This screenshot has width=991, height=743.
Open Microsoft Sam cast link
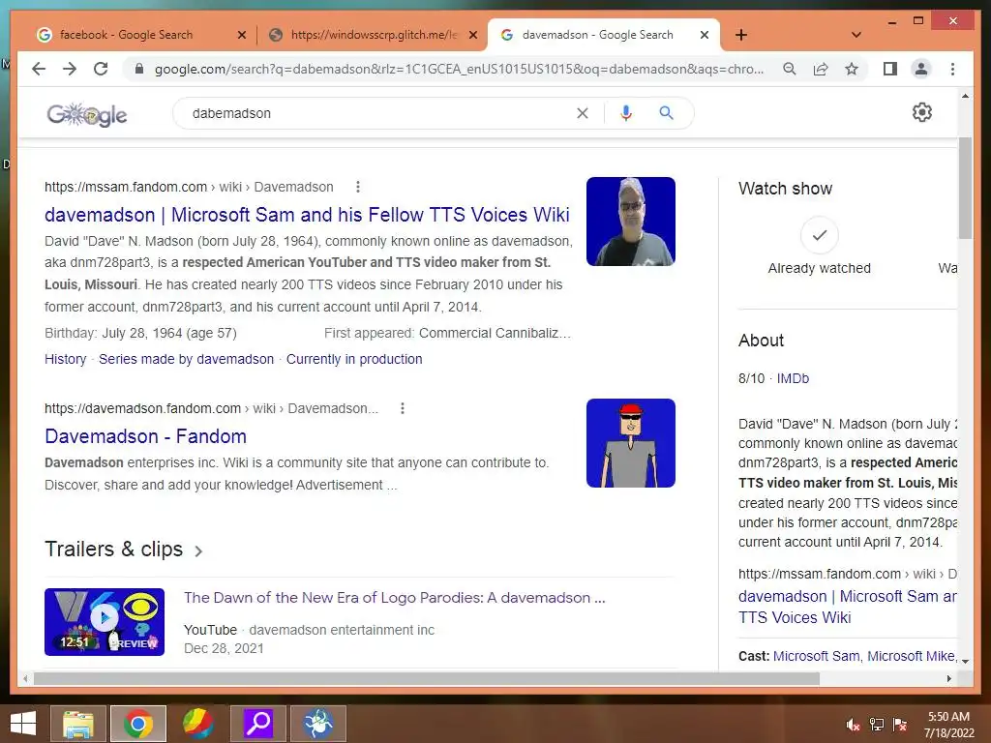(816, 657)
